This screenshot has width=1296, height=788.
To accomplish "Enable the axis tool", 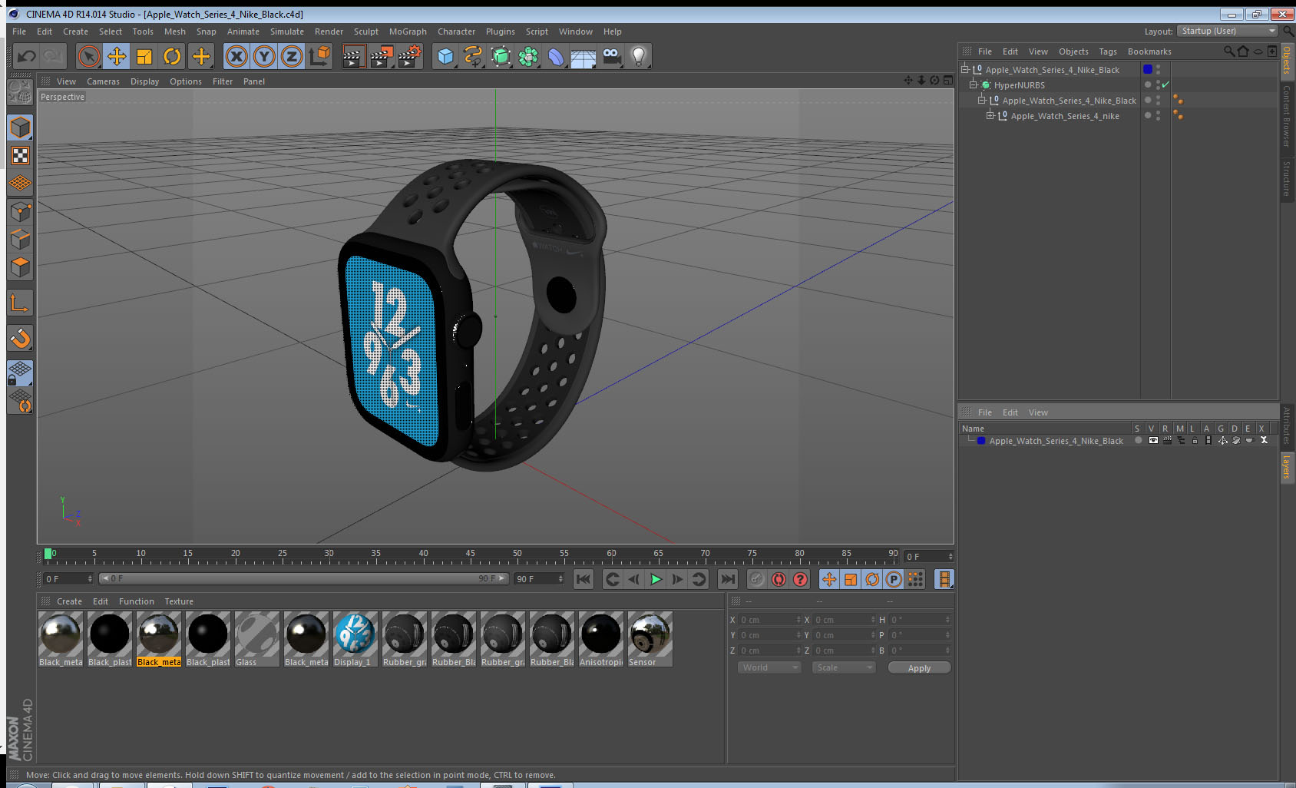I will (20, 303).
